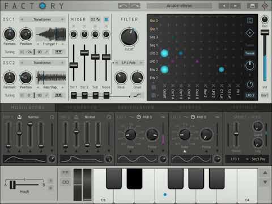
Task: Load the previous preset
Action: pyautogui.click(x=224, y=6)
